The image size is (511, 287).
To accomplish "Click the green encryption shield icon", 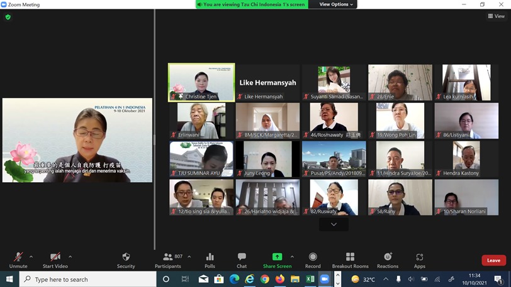I will click(x=8, y=17).
